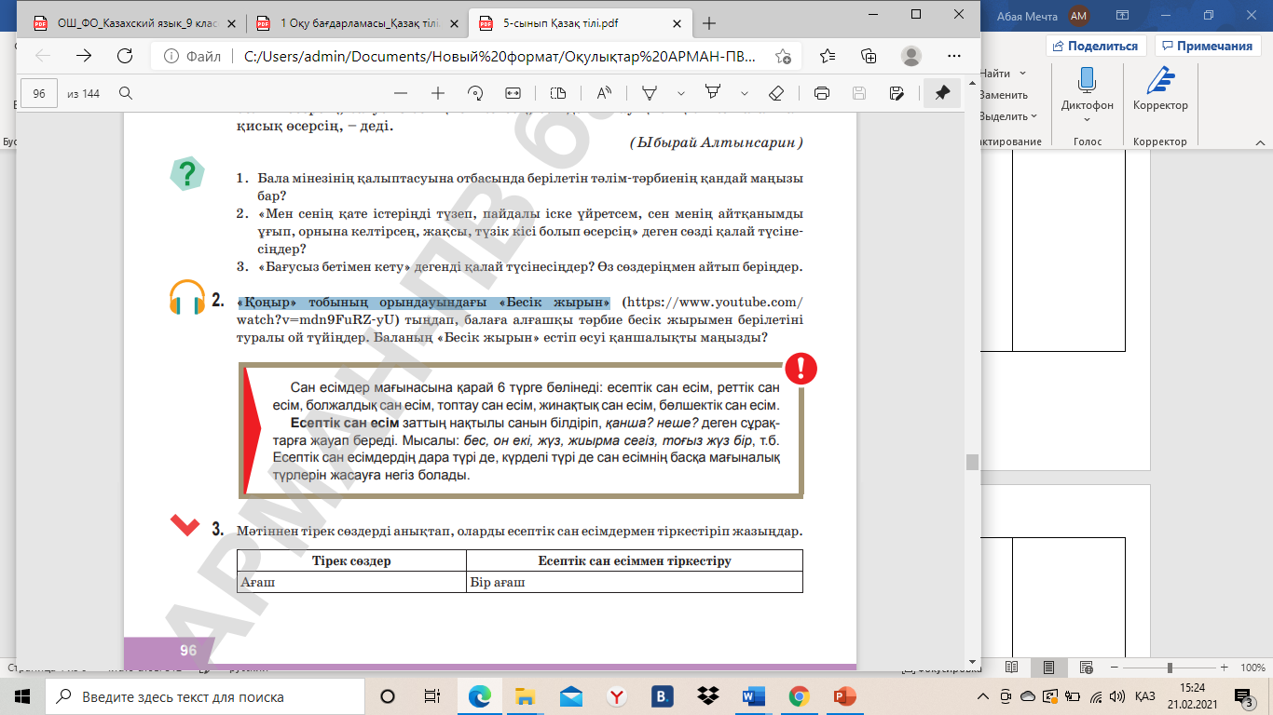Open File Explorer from the taskbar
This screenshot has height=715, width=1273.
526,696
